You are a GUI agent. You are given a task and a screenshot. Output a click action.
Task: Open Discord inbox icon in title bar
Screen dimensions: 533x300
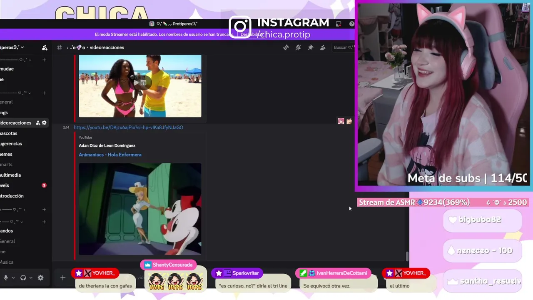click(x=339, y=24)
